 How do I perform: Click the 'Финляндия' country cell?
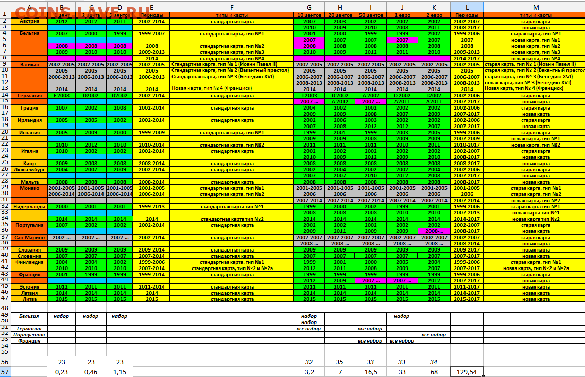(x=29, y=262)
